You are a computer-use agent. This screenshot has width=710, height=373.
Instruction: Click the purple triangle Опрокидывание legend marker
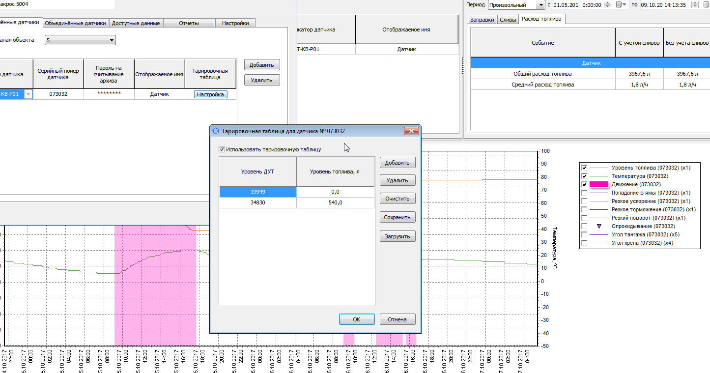(598, 226)
